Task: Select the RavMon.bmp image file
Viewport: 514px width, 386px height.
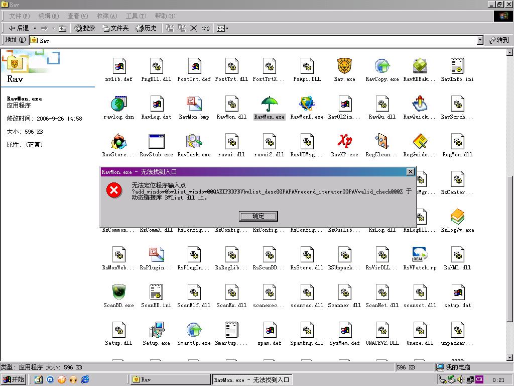Action: click(x=194, y=104)
